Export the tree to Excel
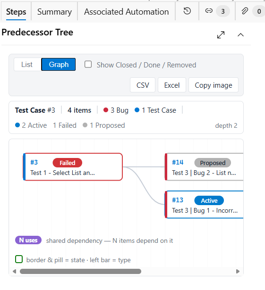Image resolution: width=265 pixels, height=290 pixels. pos(172,85)
